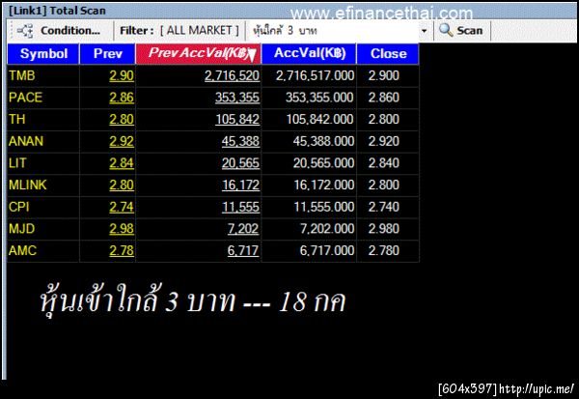This screenshot has width=579, height=399.
Task: Click the 11,555 prev value
Action: [x=240, y=207]
